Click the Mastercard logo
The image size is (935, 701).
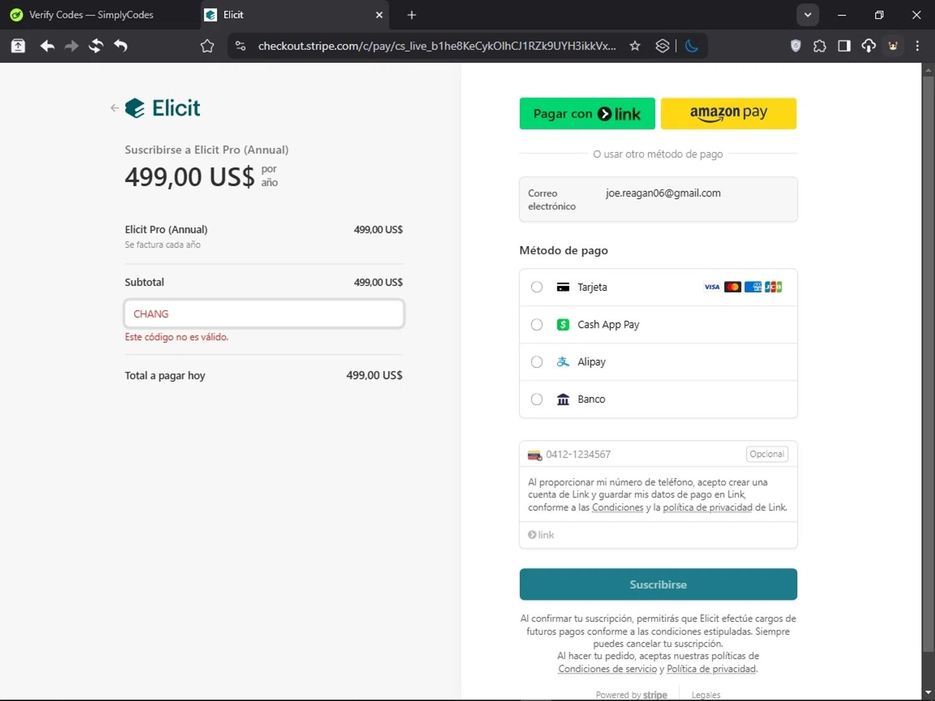tap(732, 287)
